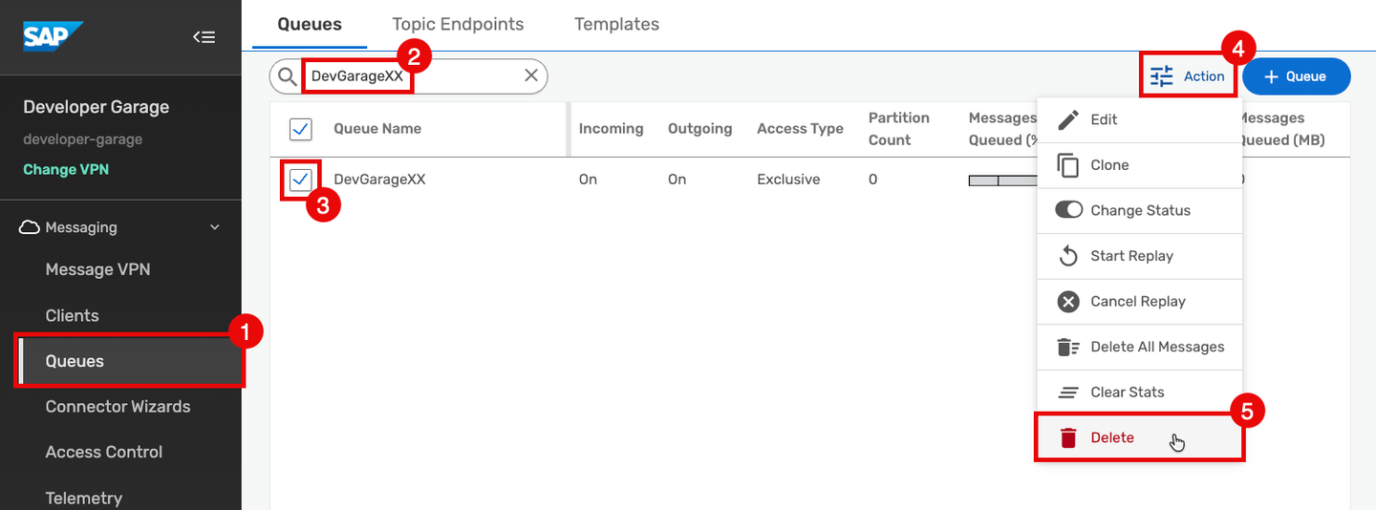Choose Clone from the Action menu
The image size is (1376, 510).
[x=1140, y=165]
